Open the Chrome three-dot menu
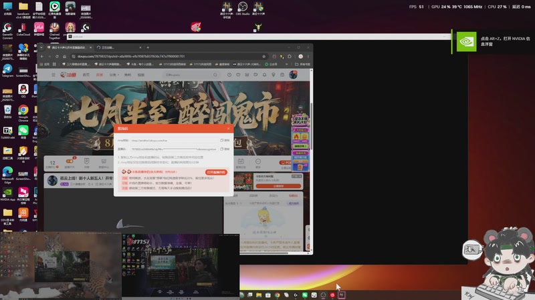 [x=308, y=57]
